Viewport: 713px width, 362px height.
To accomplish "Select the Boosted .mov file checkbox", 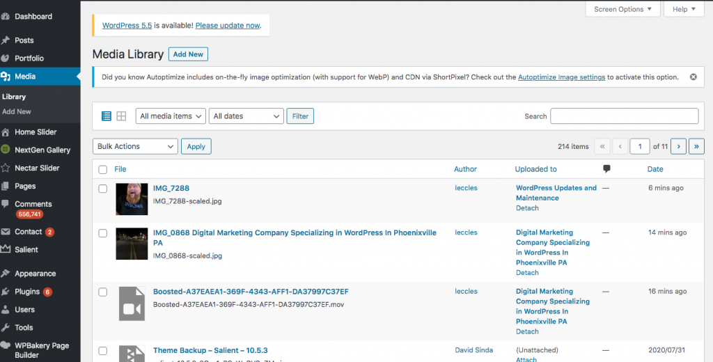I will coord(103,292).
